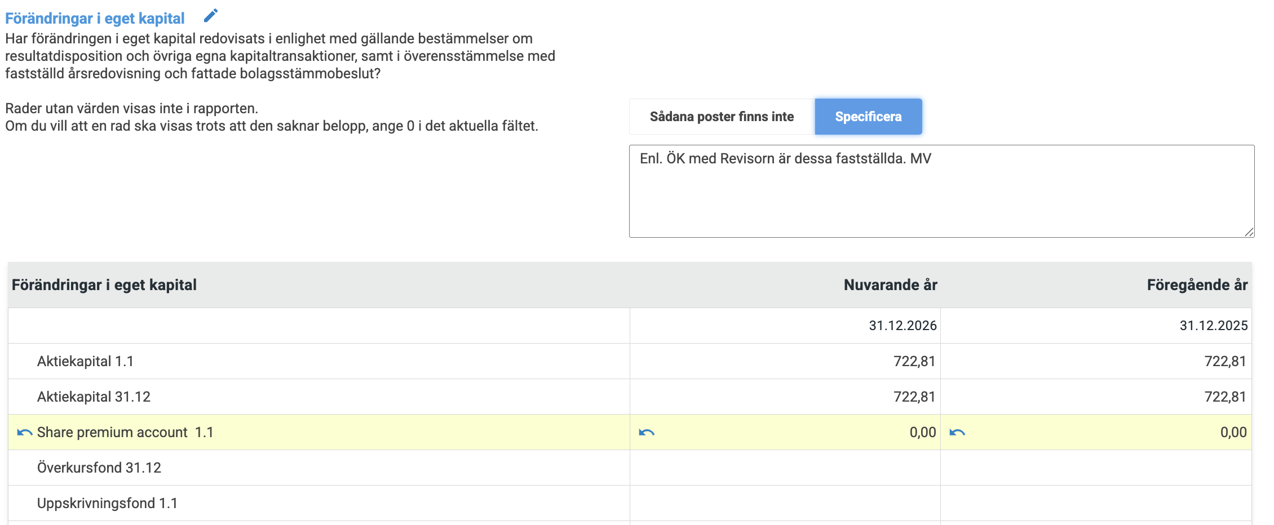The height and width of the screenshot is (525, 1274).
Task: Edit Aktiekapital 1.1 value for previous year
Action: 1224,361
